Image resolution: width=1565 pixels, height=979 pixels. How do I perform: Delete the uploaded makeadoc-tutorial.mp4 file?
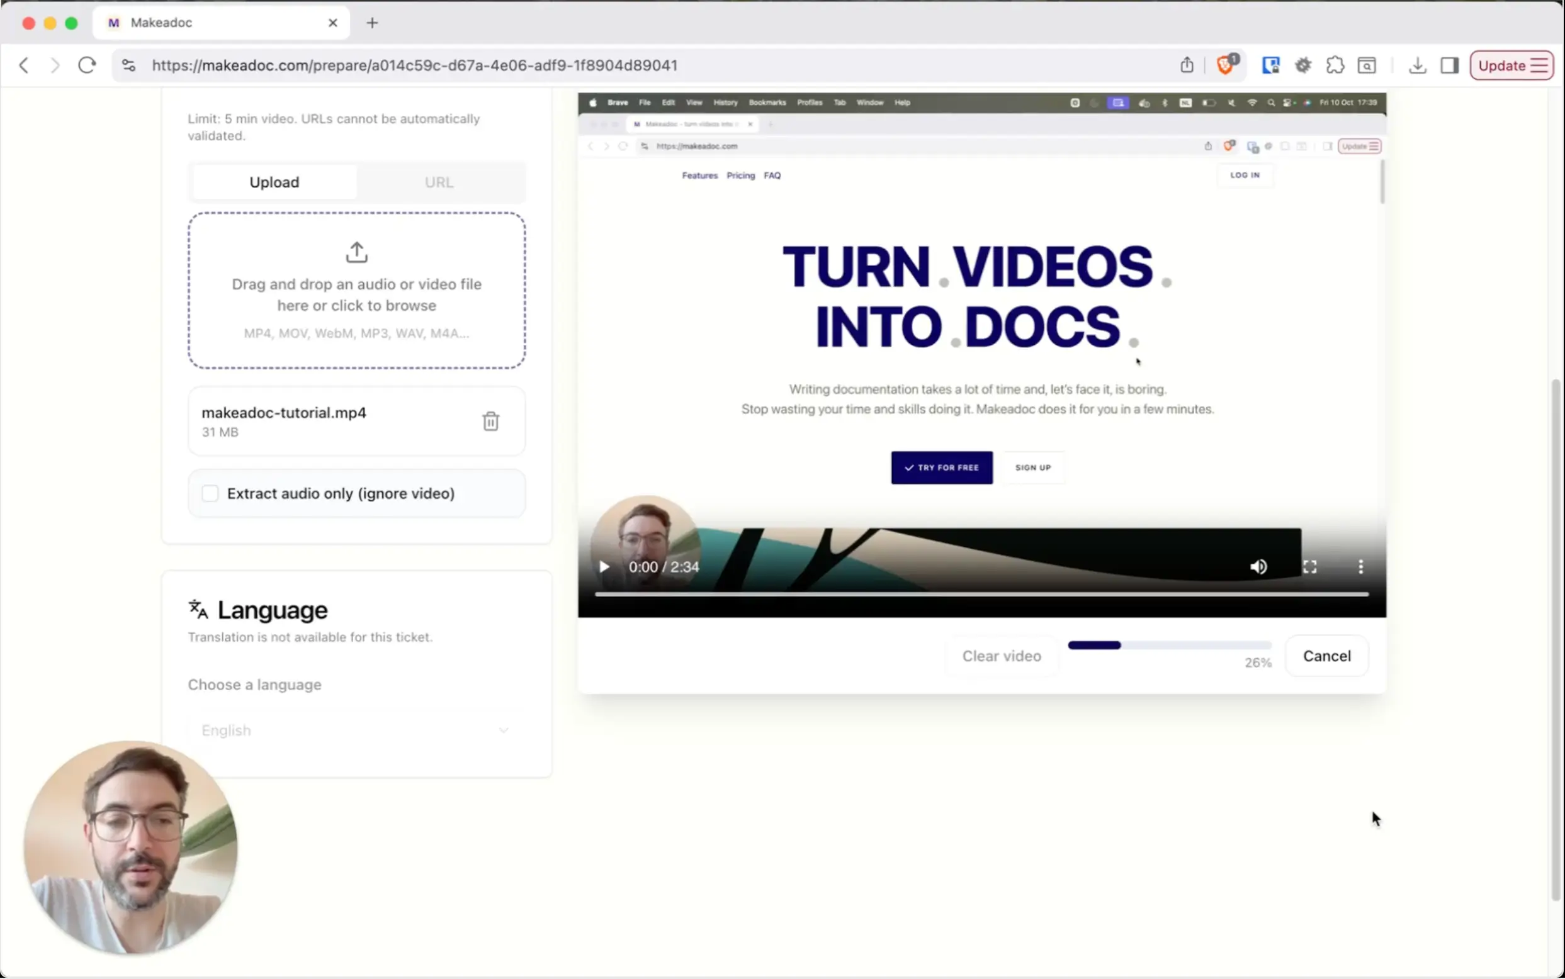pyautogui.click(x=492, y=421)
